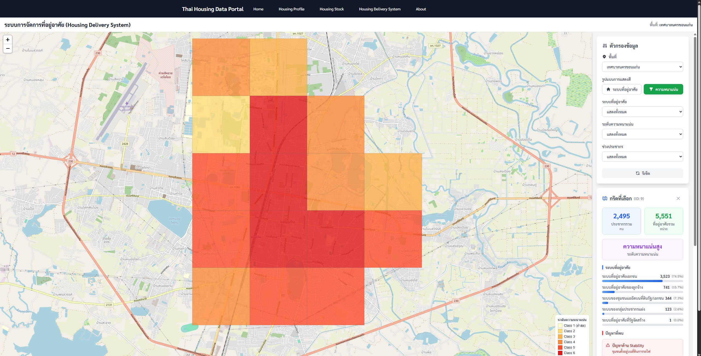
Task: Click the filter sliders icon beside ตัวกรองข้อมูล
Action: (x=605, y=46)
